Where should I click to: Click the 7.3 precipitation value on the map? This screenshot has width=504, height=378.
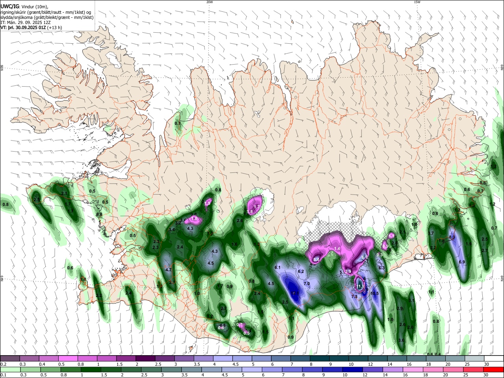pyautogui.click(x=354, y=297)
